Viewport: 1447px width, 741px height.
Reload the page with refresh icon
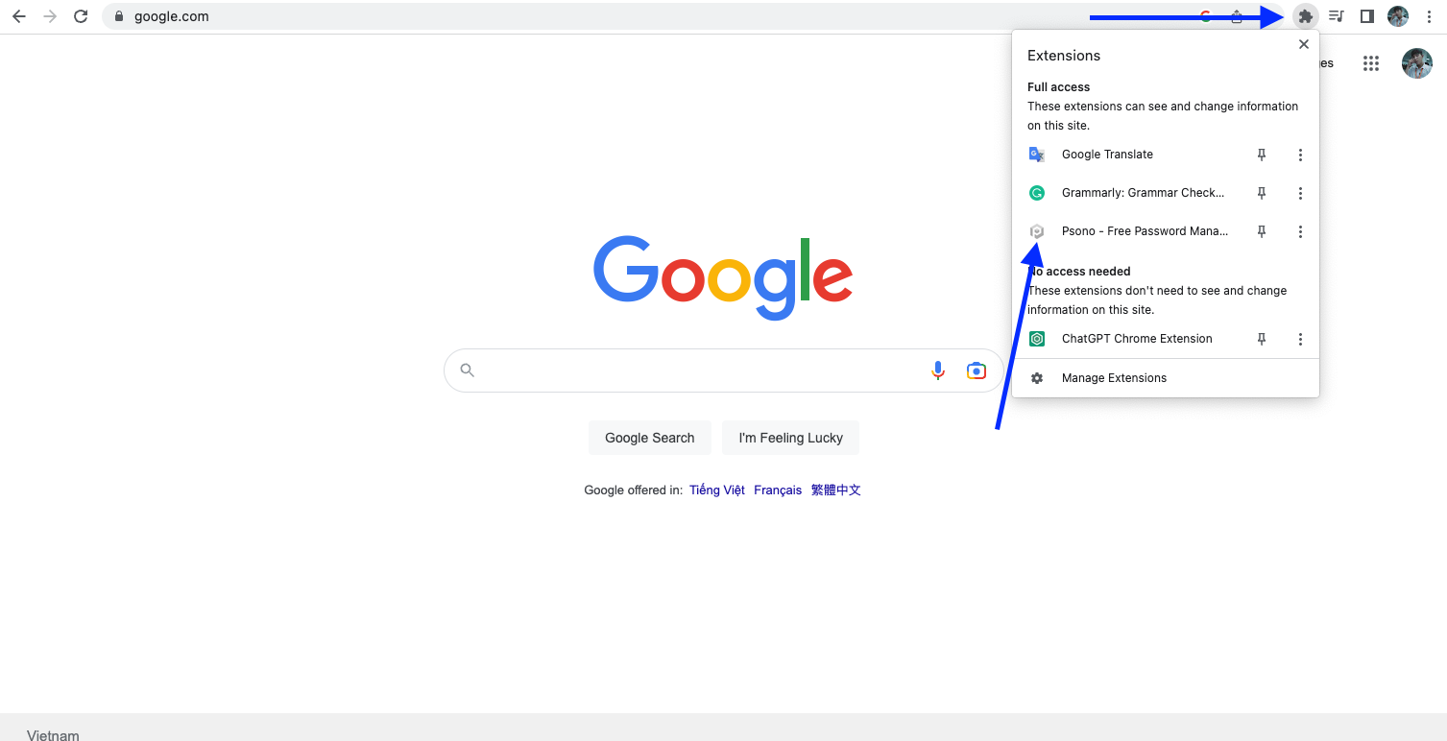click(81, 16)
